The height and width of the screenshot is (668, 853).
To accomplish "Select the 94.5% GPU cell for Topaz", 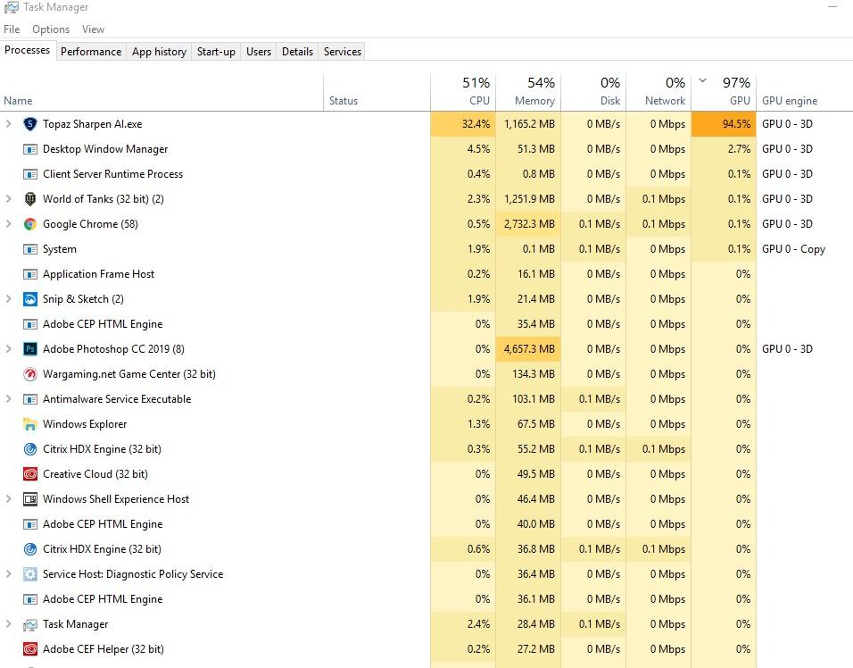I will tap(725, 124).
